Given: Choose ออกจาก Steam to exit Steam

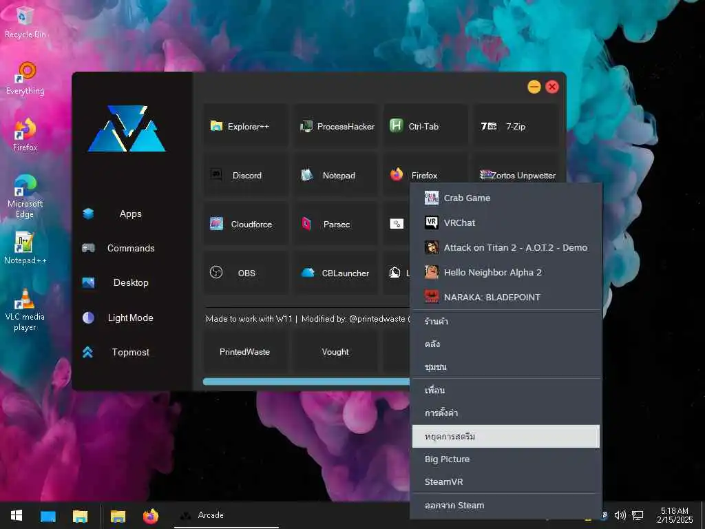Looking at the screenshot, I should coord(506,506).
